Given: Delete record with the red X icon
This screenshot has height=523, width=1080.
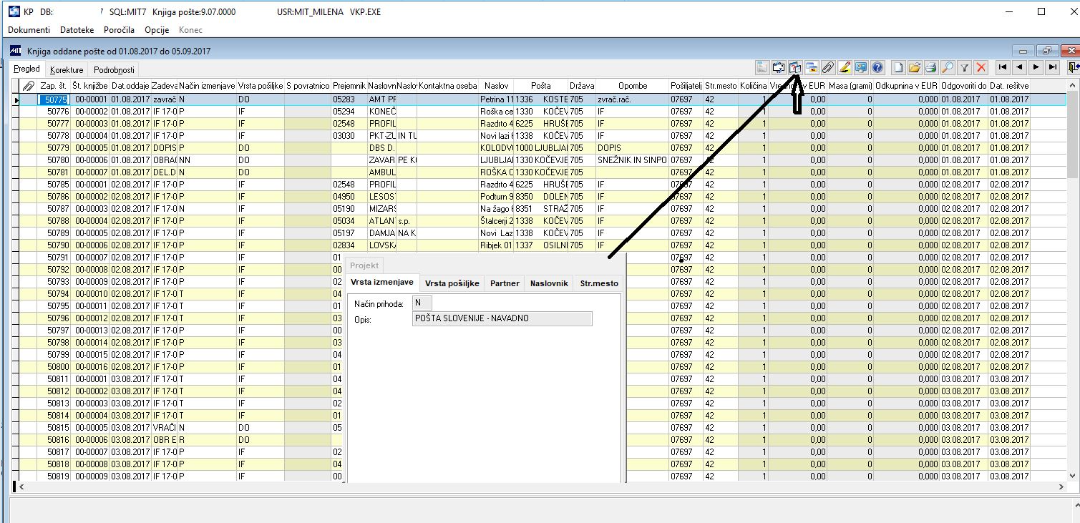Looking at the screenshot, I should (x=981, y=67).
